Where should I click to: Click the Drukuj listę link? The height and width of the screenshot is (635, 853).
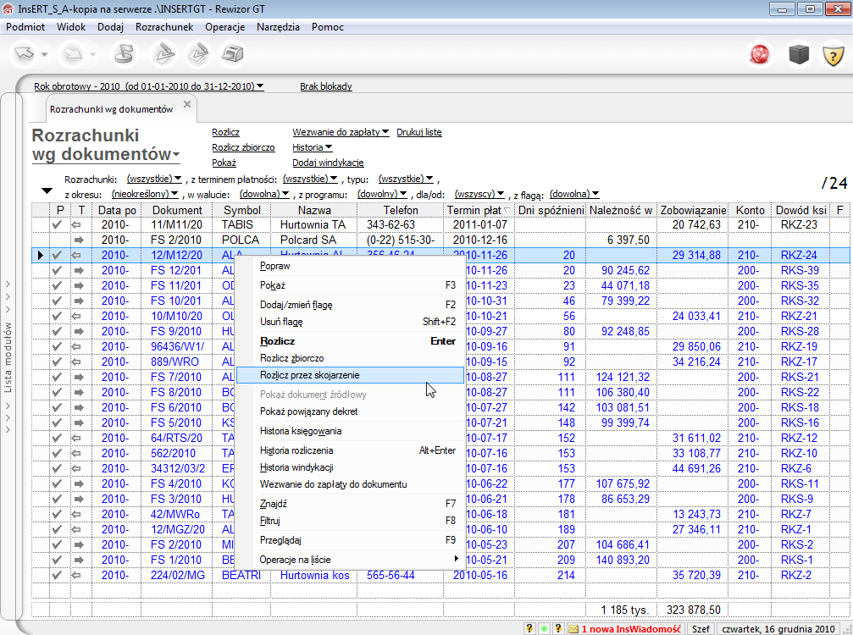click(x=418, y=132)
